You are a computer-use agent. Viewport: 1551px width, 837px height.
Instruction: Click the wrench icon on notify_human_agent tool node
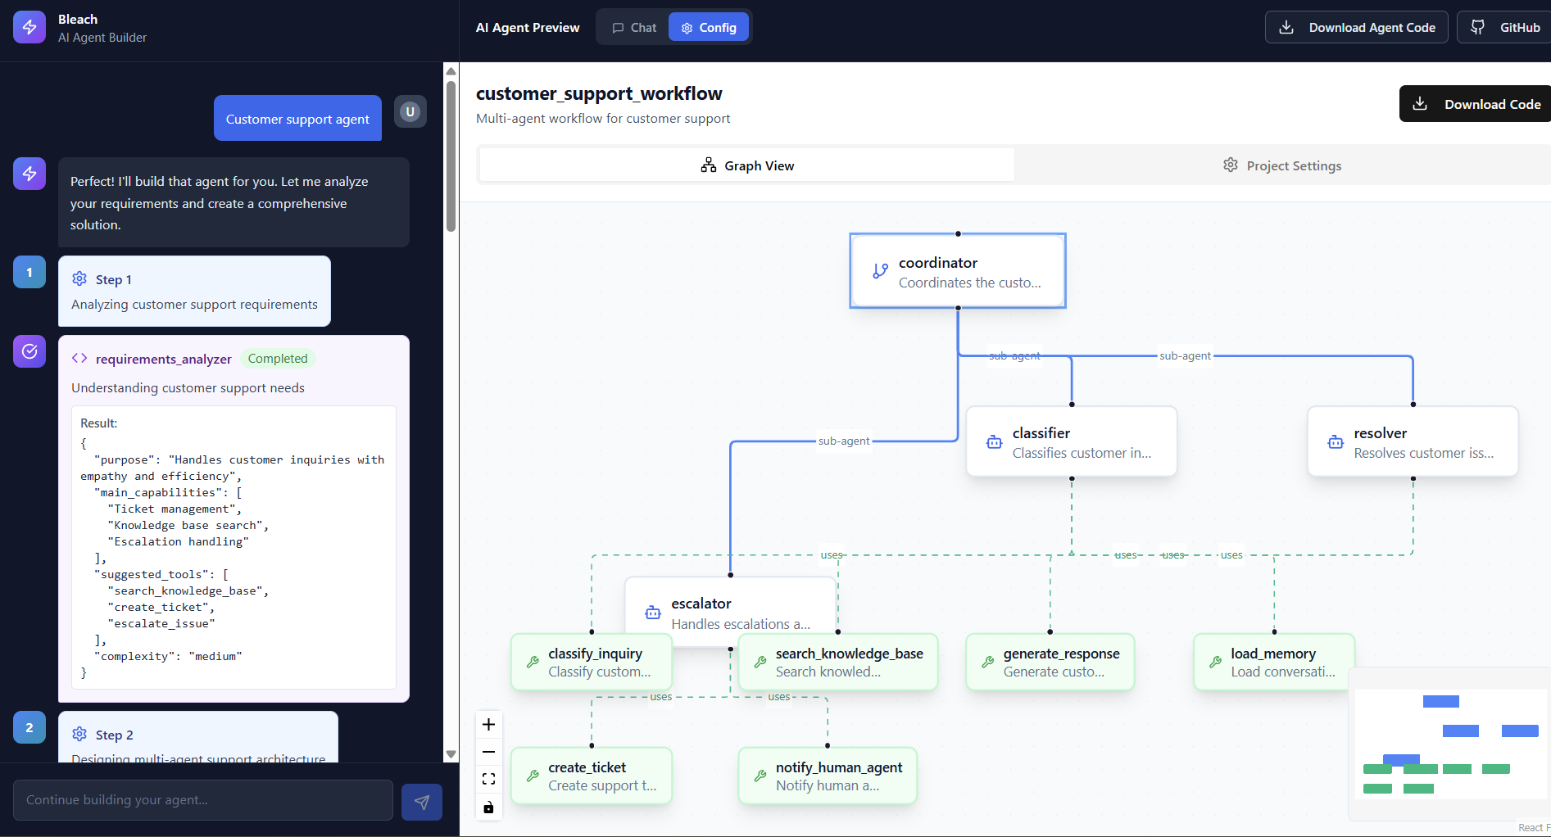point(760,776)
